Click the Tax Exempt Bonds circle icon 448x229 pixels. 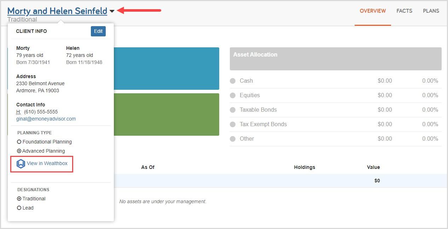click(233, 124)
